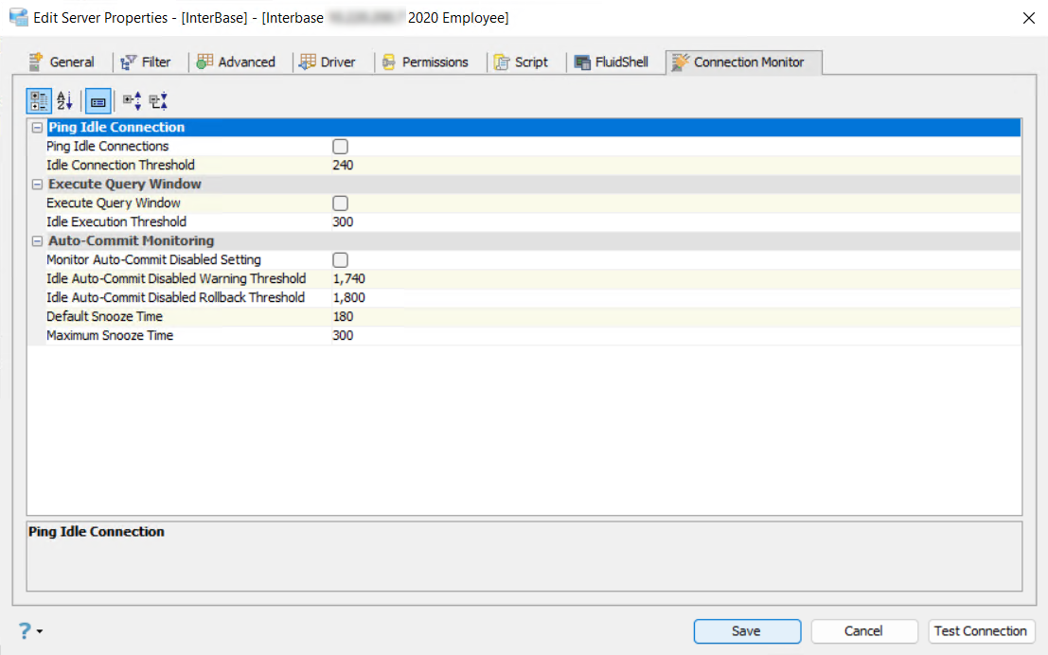Click the Save button

point(747,631)
